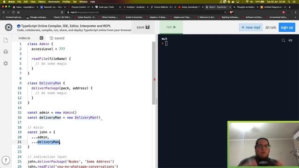
Task: Open the saved history indicator
Action: point(57,38)
